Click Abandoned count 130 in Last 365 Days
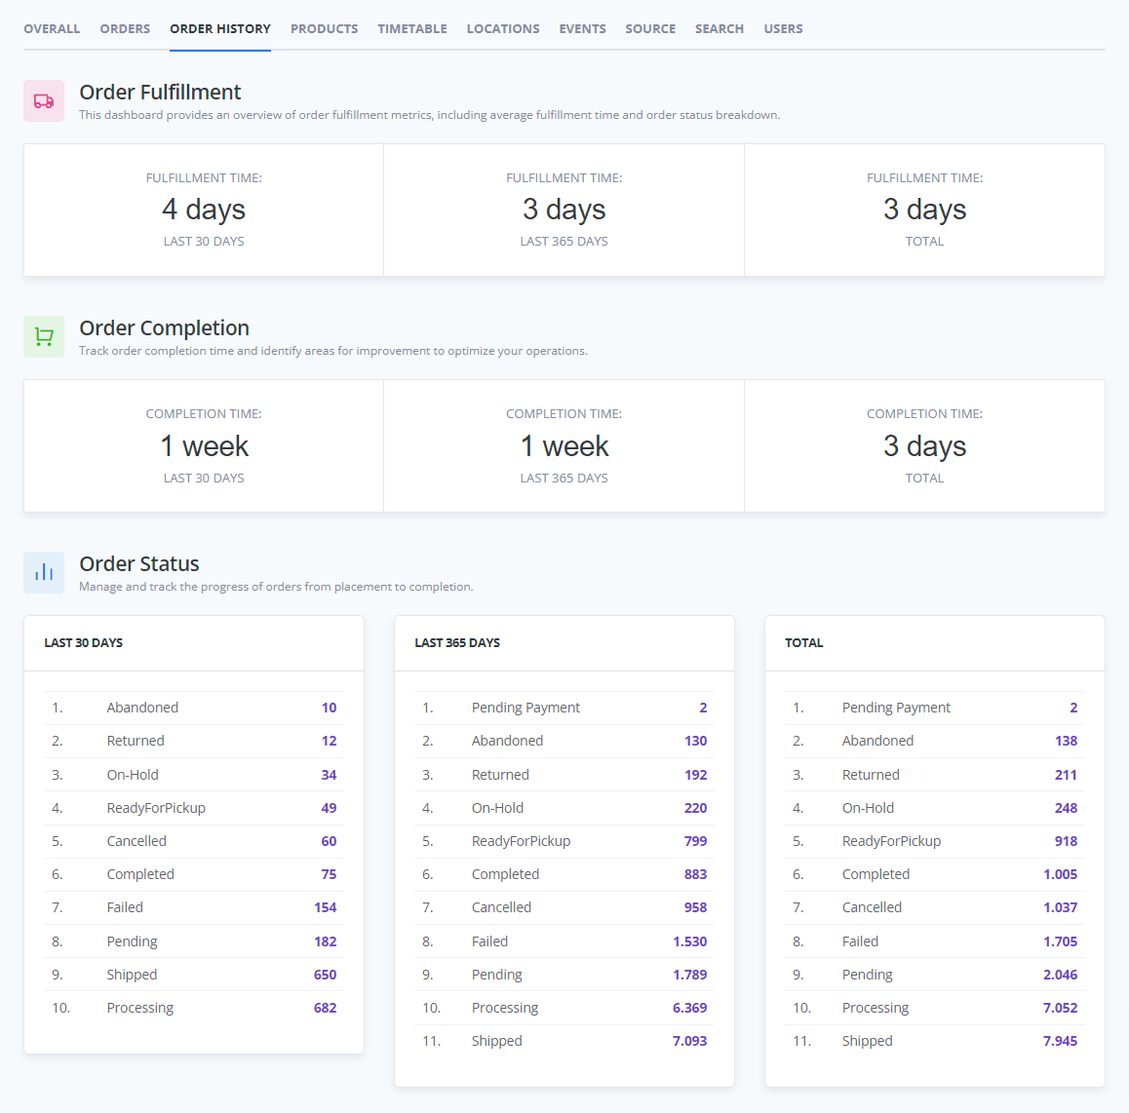1129x1113 pixels. pos(695,741)
